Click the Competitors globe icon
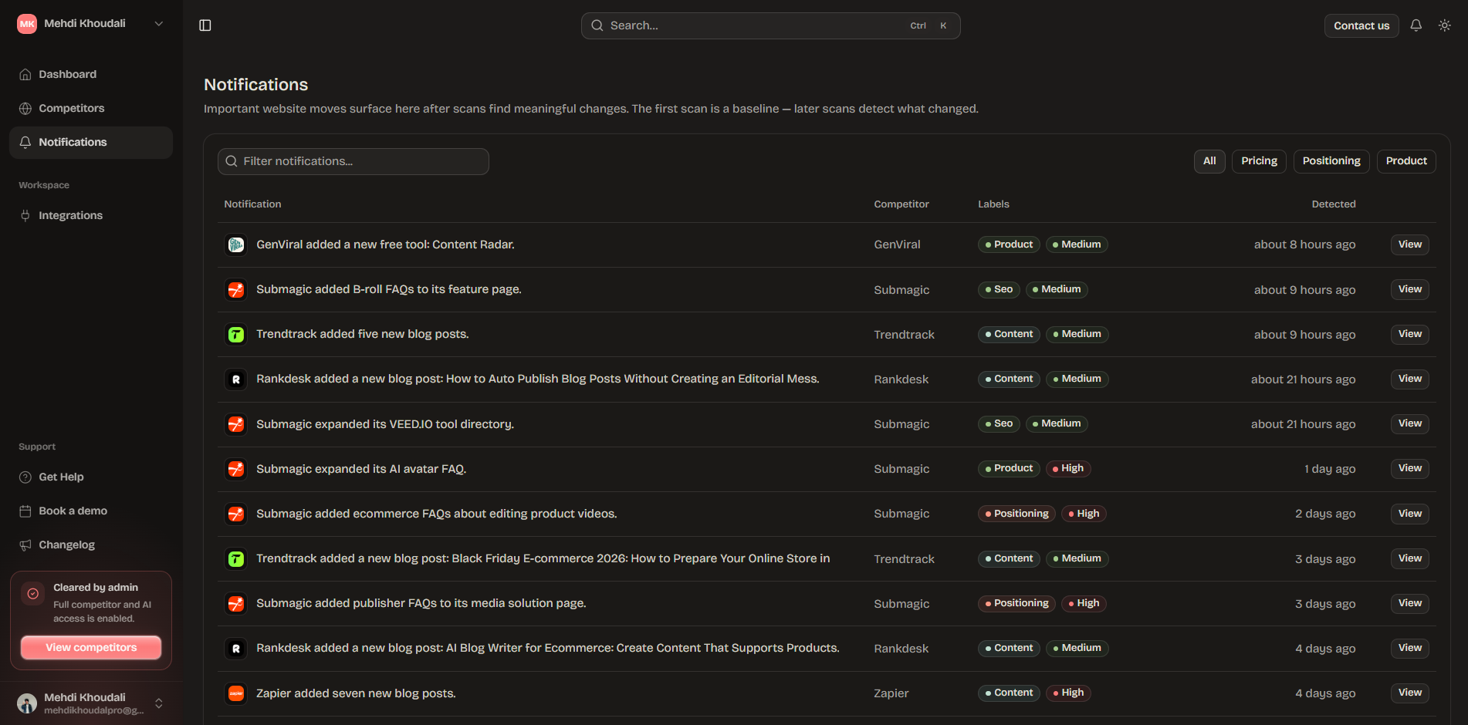The height and width of the screenshot is (725, 1468). point(25,109)
